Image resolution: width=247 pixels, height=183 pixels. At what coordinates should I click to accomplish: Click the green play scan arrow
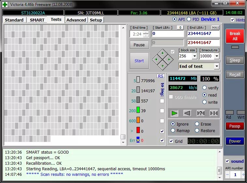(174, 113)
